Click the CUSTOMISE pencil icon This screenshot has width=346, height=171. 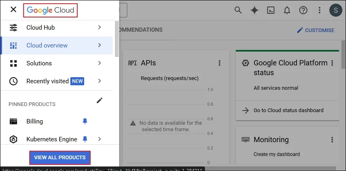point(300,30)
